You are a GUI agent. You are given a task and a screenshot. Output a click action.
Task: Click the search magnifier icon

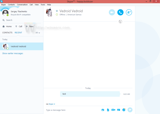tap(3, 20)
